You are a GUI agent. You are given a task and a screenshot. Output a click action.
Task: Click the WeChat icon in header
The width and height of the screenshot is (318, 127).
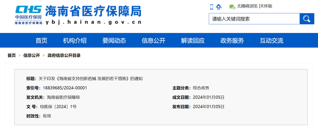232,6
